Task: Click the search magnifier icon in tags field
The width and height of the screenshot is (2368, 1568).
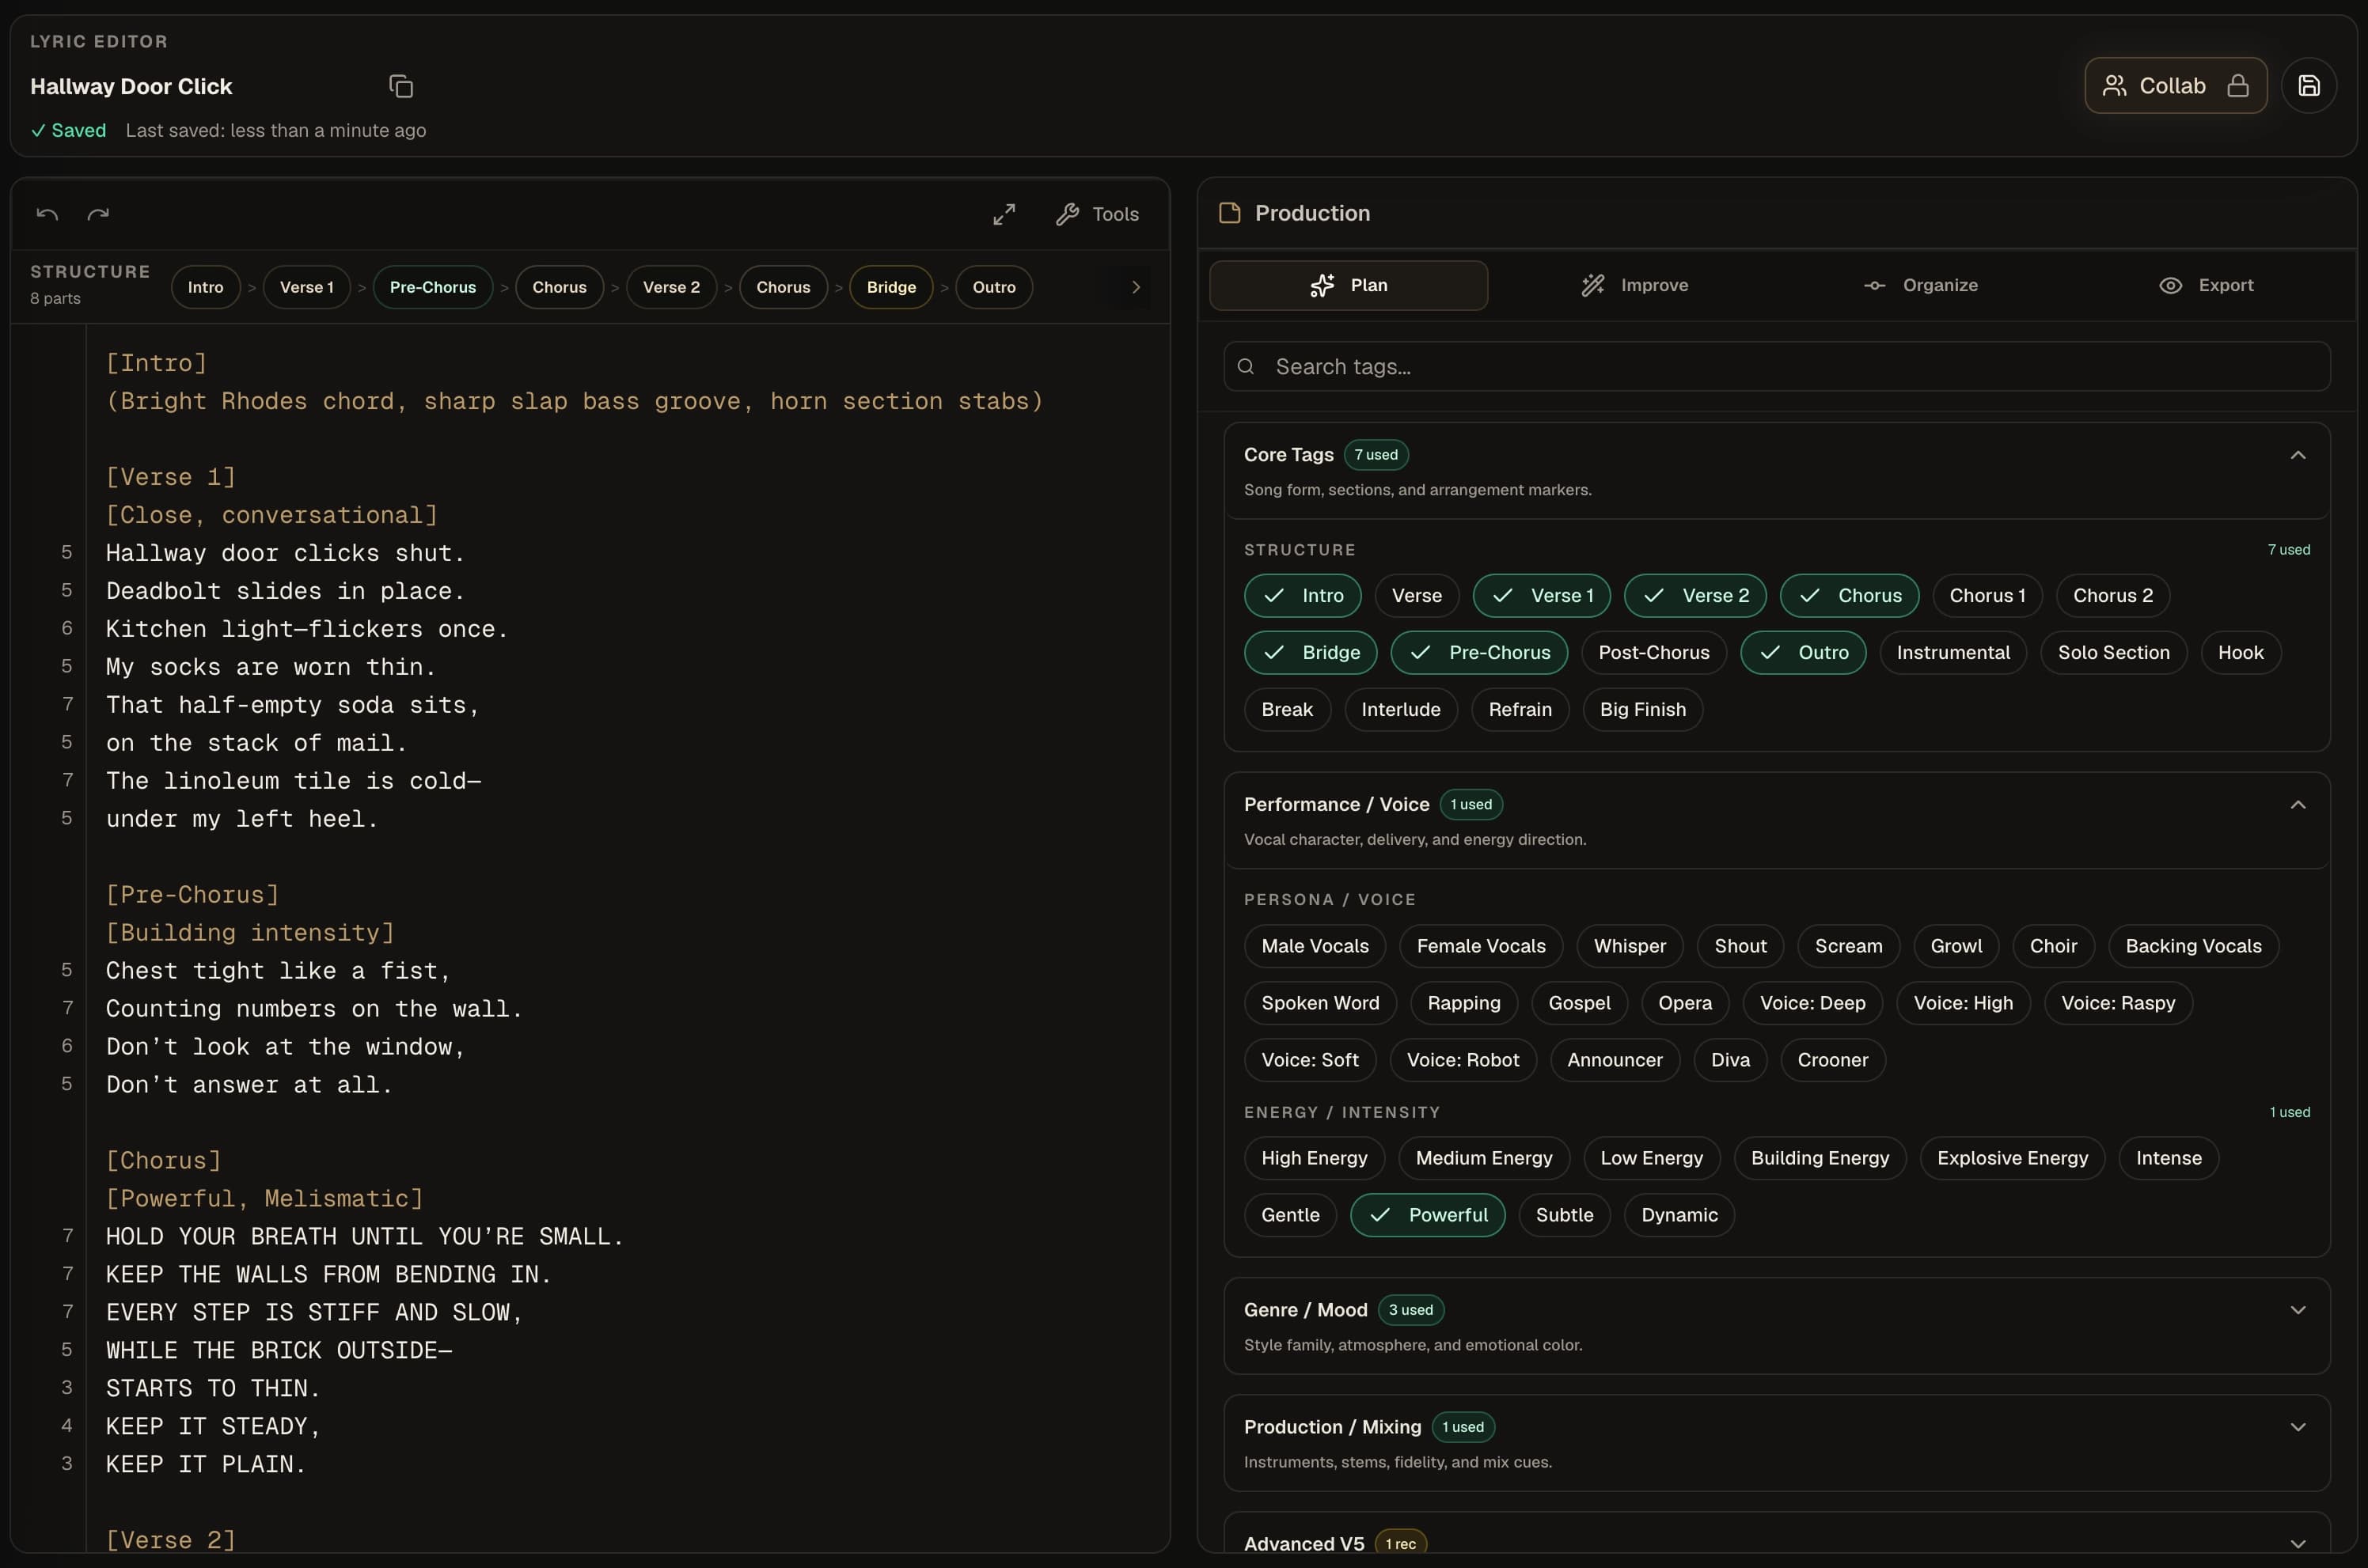Action: [x=1246, y=367]
